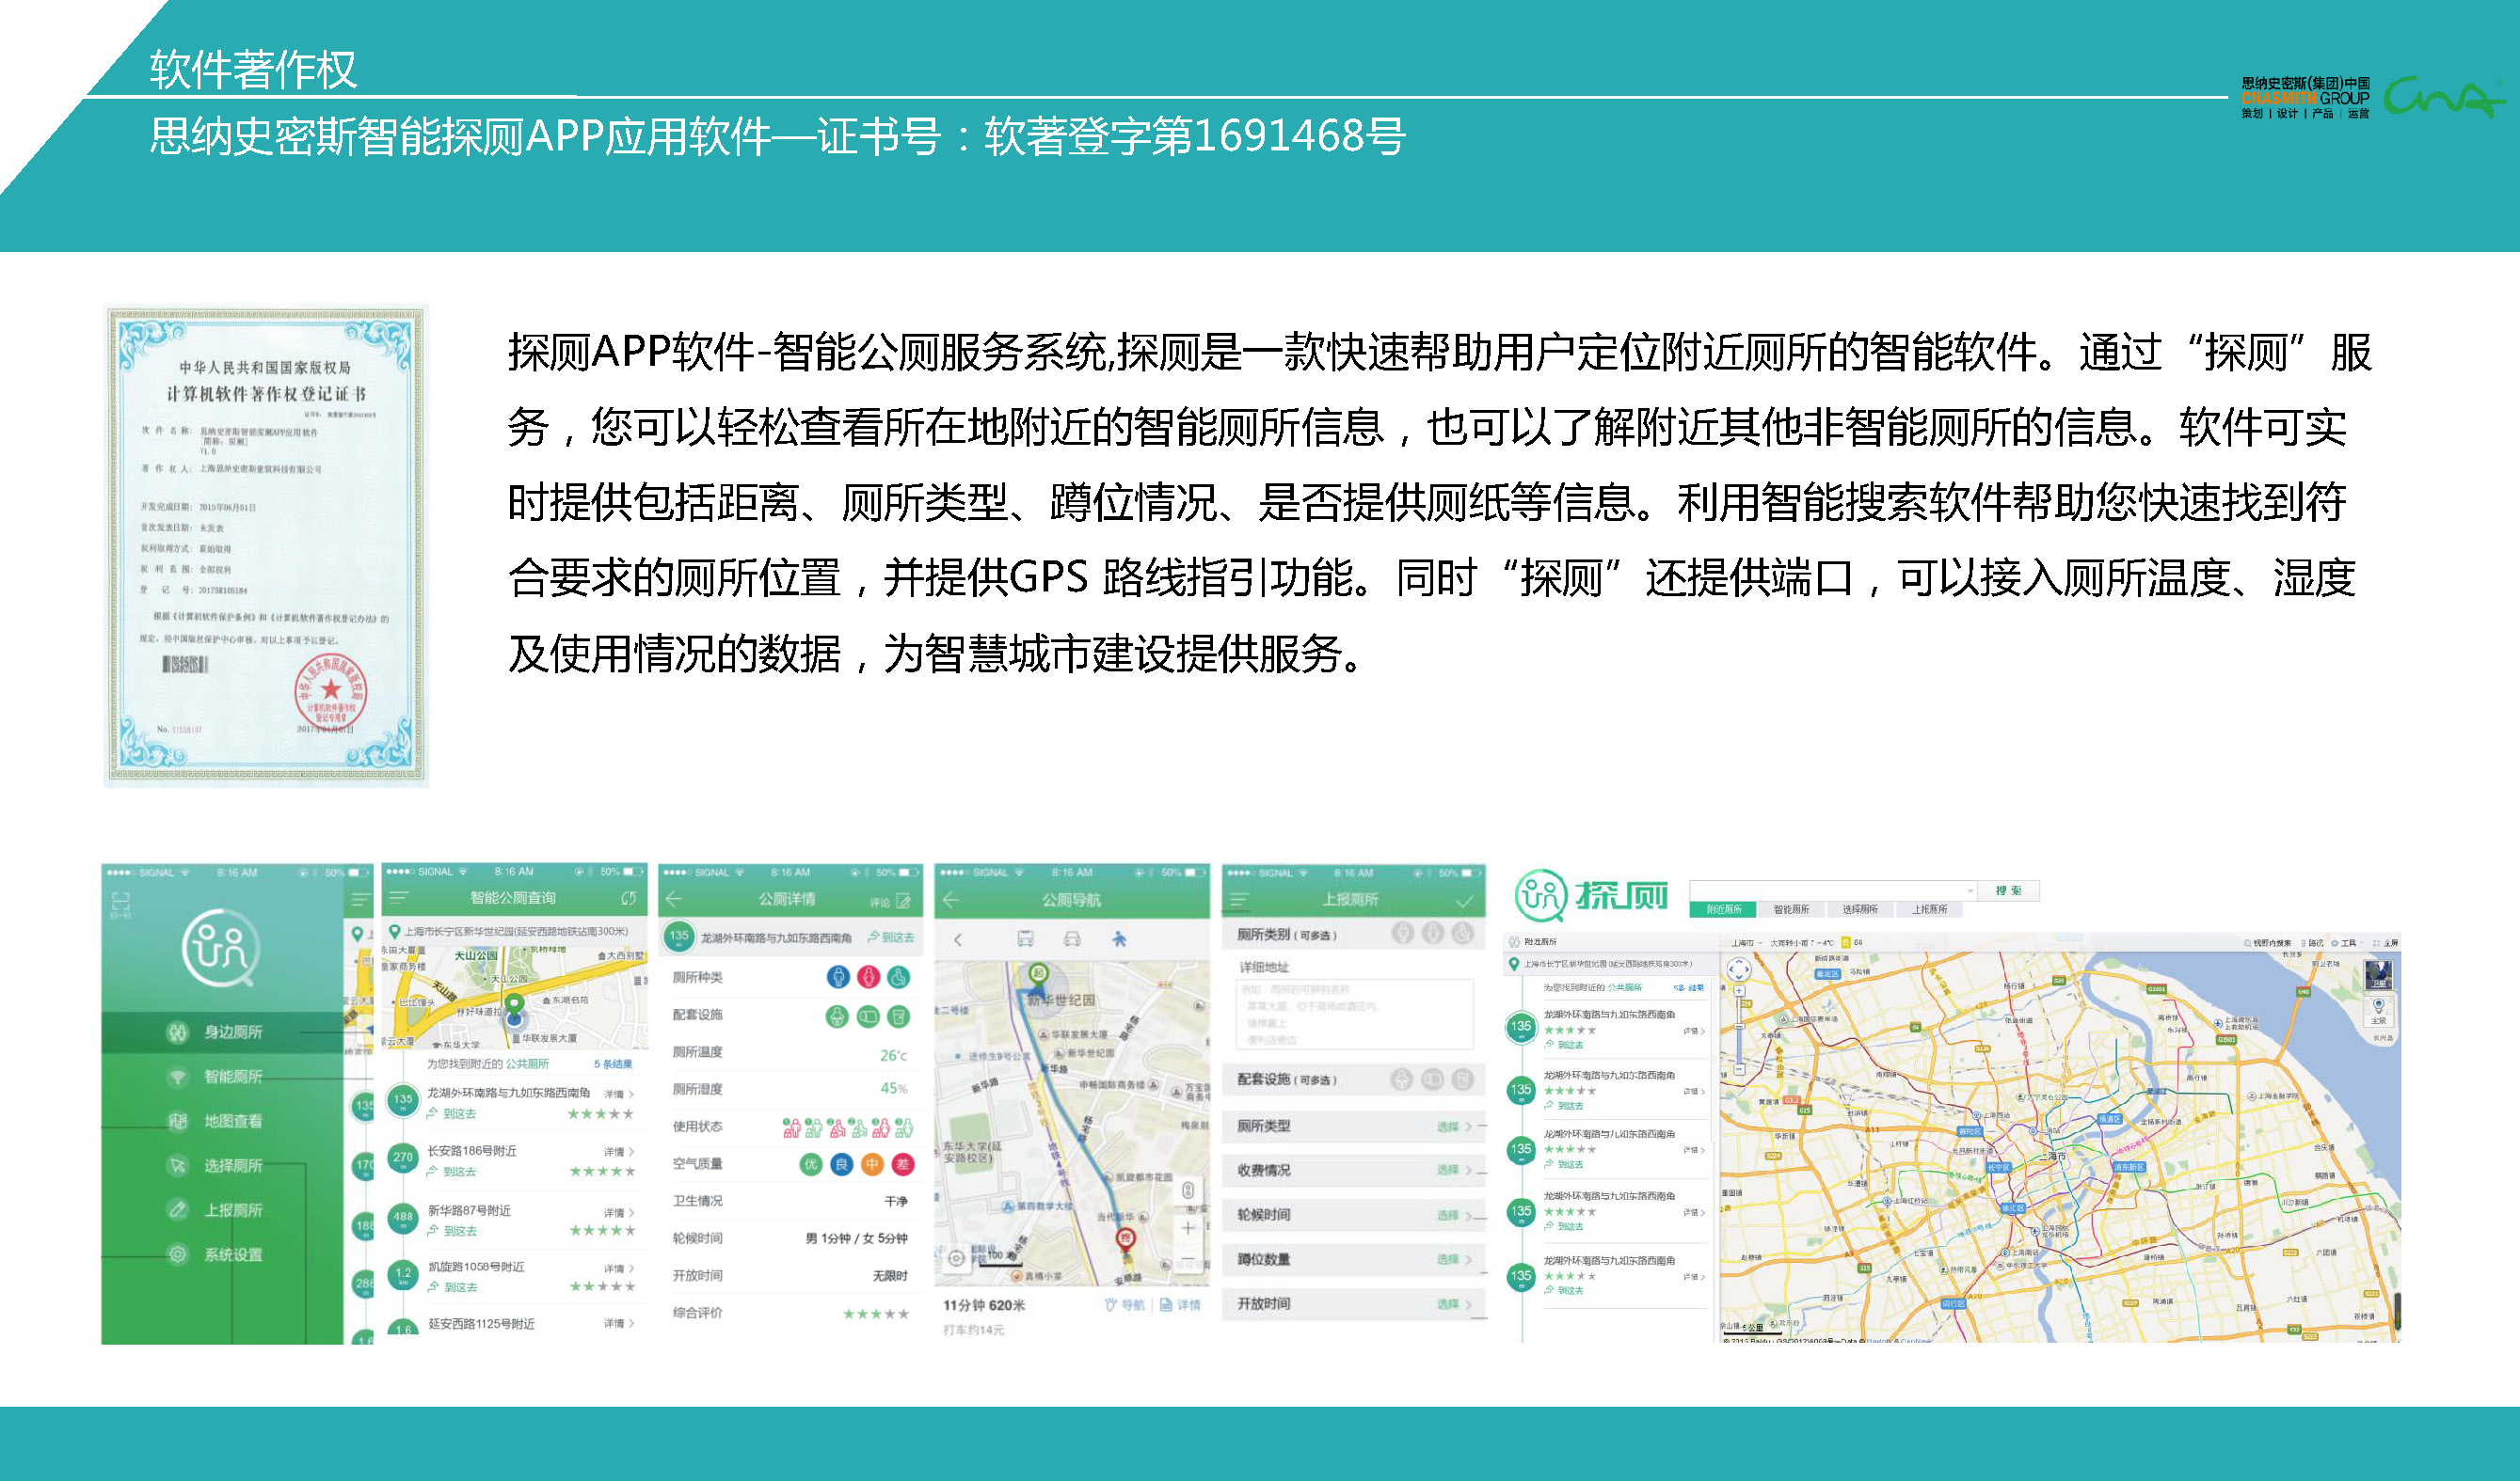Click the refresh icon on 智能公厕查询 header
2520x1481 pixels.
628,898
